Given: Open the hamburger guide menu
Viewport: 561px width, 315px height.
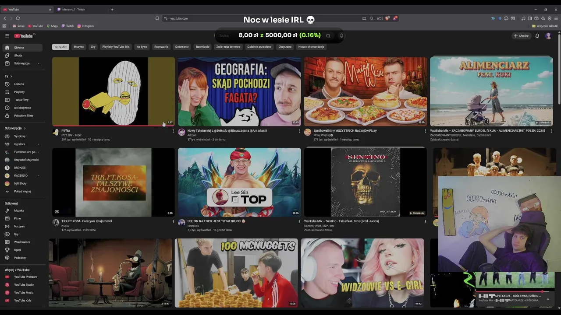Looking at the screenshot, I should click(7, 36).
